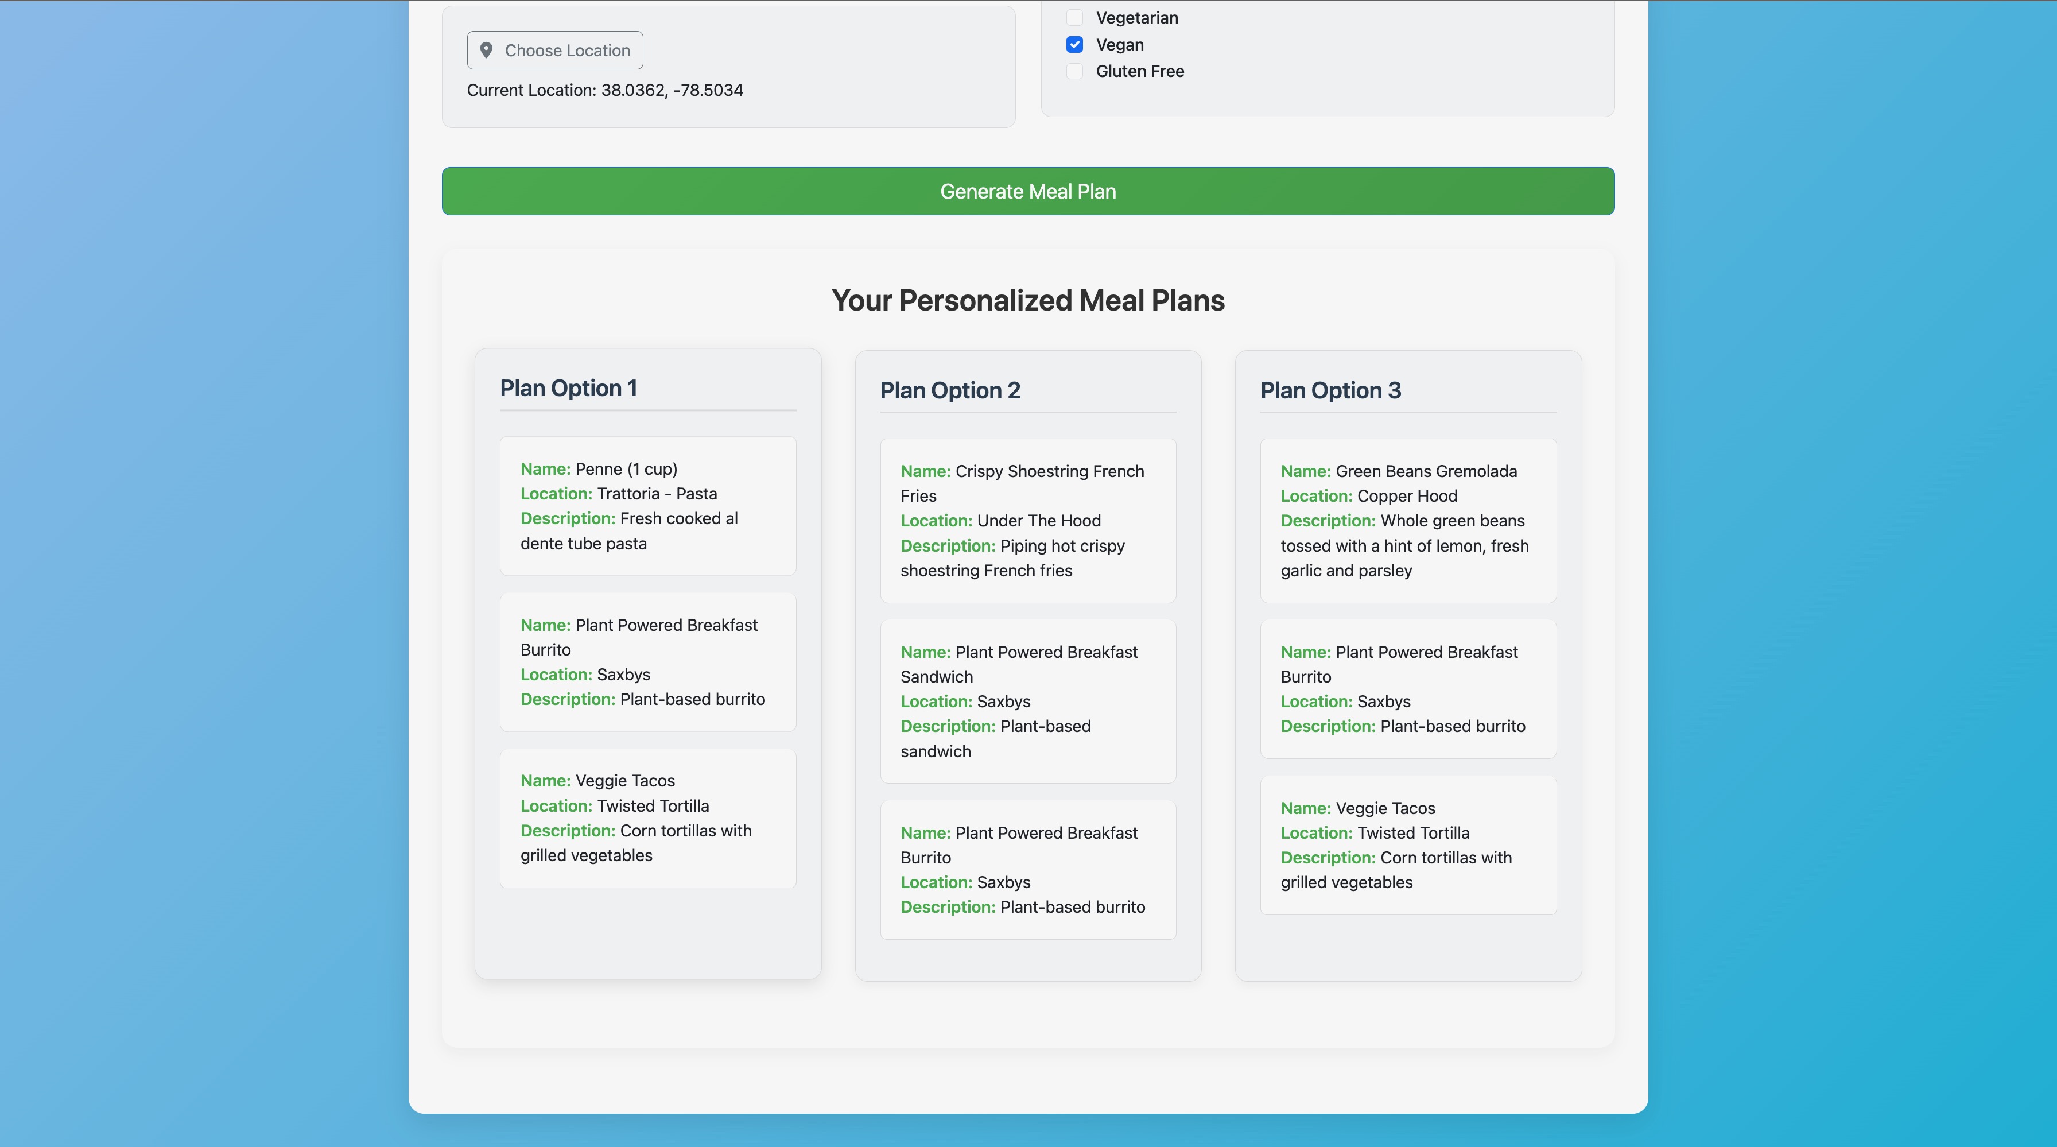The image size is (2057, 1147).
Task: Select Veggie Tacos in Plan Option 3
Action: coord(1408,845)
